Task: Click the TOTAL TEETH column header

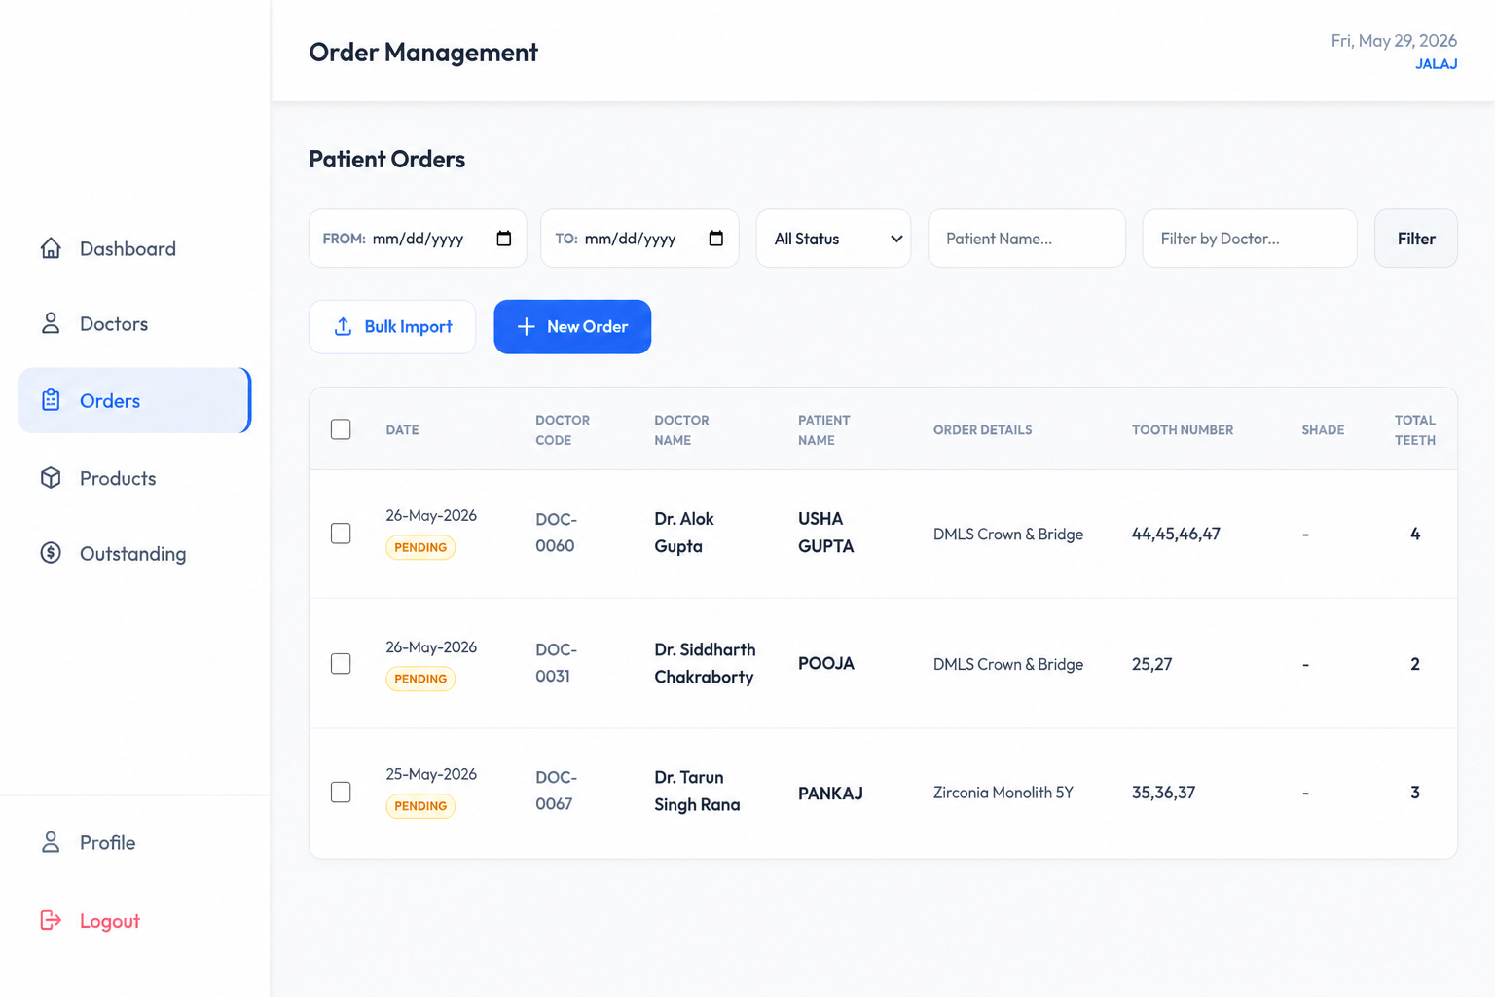Action: point(1415,430)
